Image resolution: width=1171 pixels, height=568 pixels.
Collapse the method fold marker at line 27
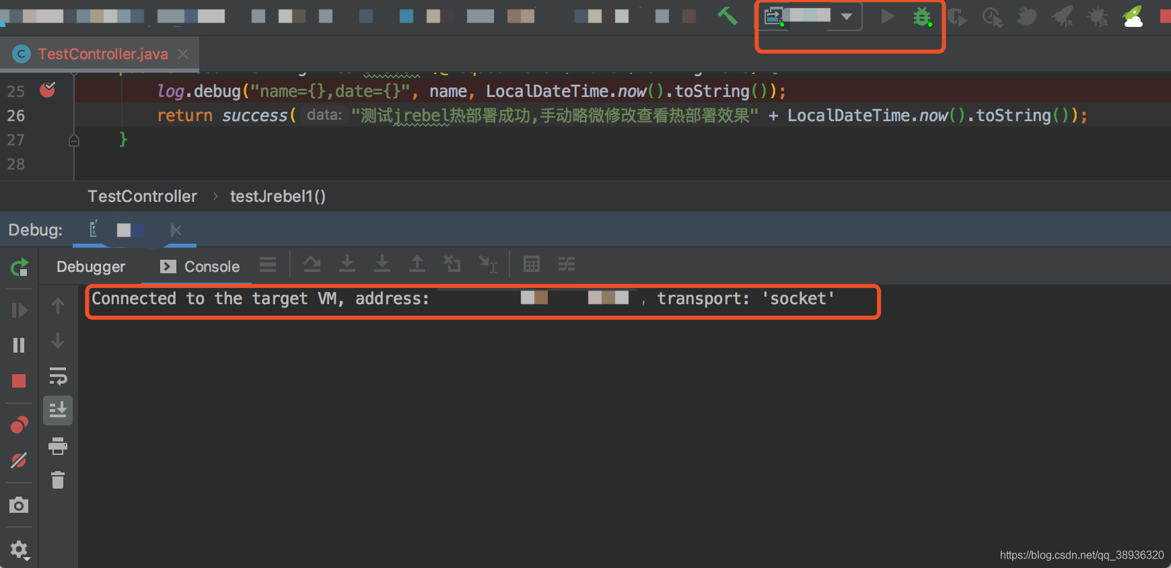74,141
